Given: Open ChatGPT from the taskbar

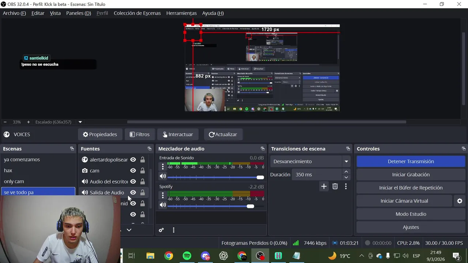Looking at the screenshot, I should point(223,256).
